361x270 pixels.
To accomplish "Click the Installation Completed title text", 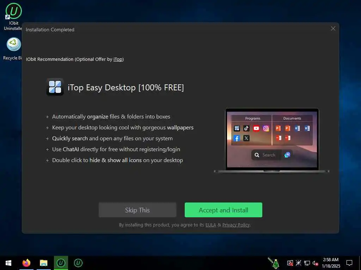I will click(x=50, y=30).
